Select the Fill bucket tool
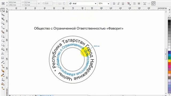The height and width of the screenshot is (96, 171). click(2, 84)
